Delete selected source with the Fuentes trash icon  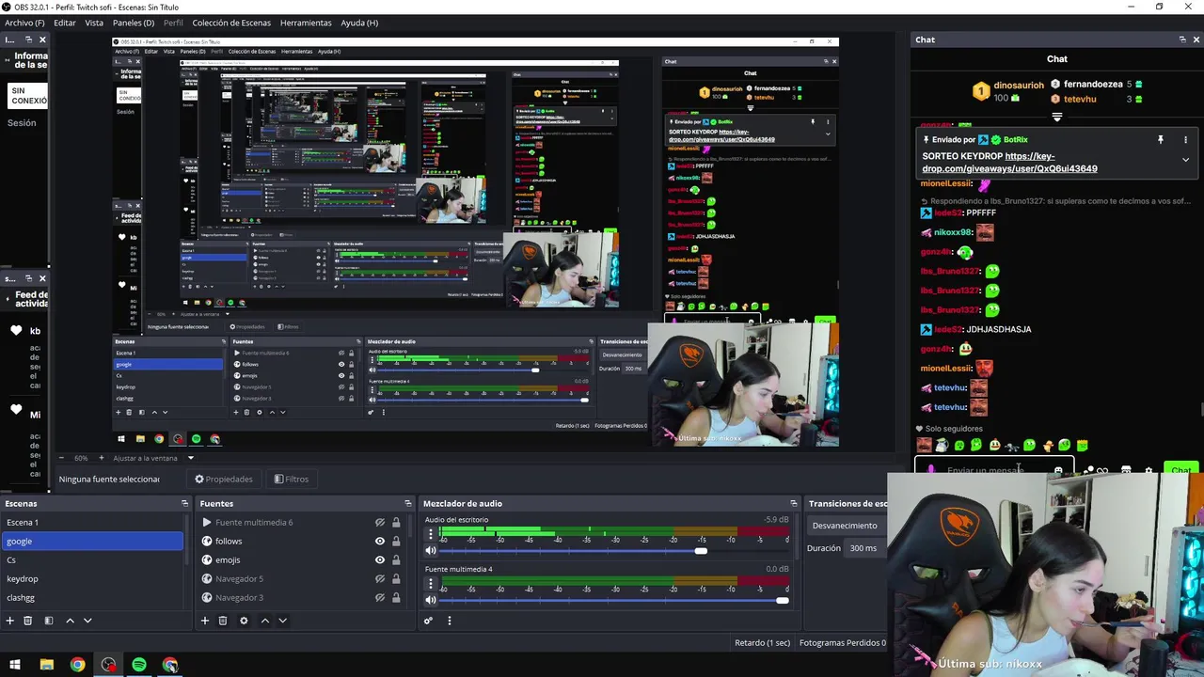pos(223,621)
